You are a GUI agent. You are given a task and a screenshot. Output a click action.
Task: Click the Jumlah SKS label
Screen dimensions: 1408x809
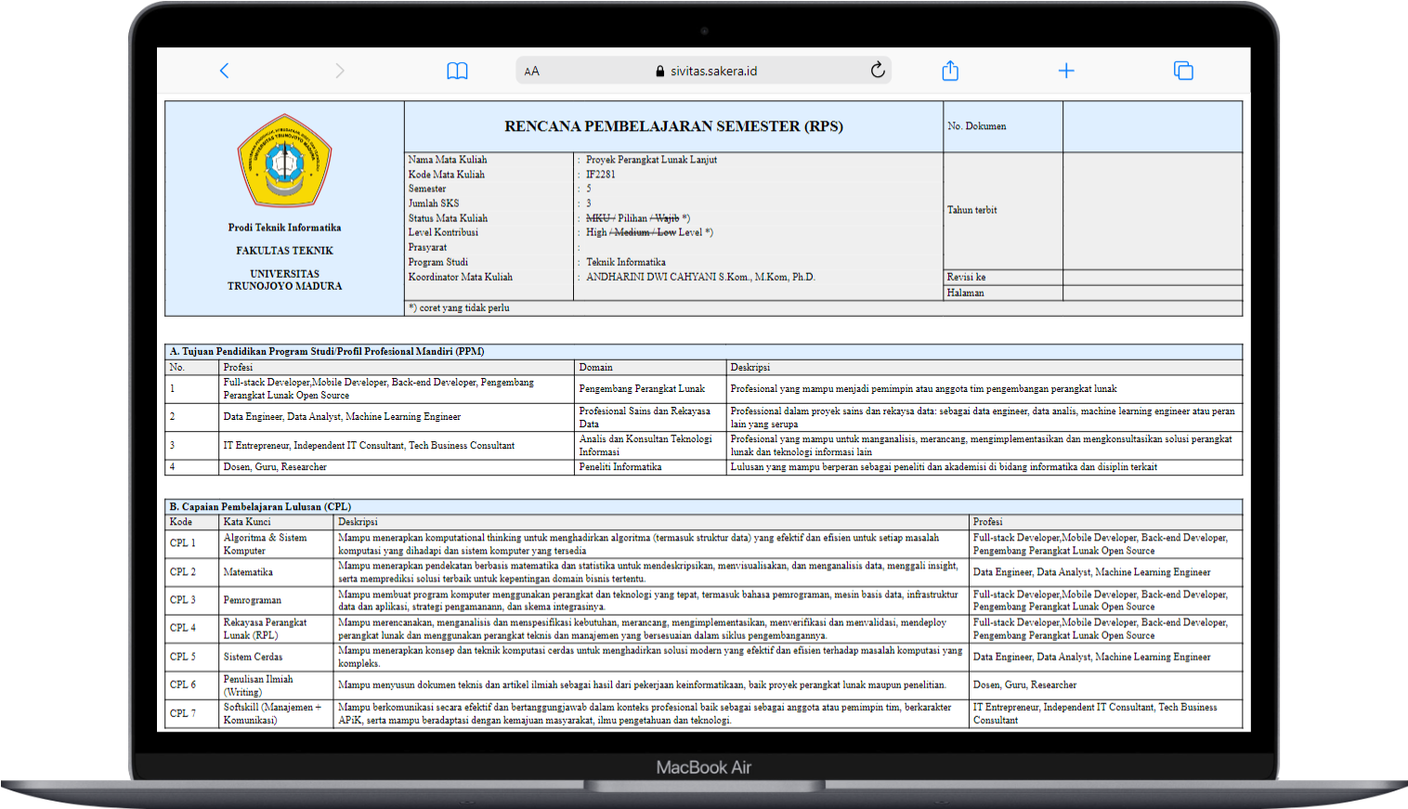(434, 203)
